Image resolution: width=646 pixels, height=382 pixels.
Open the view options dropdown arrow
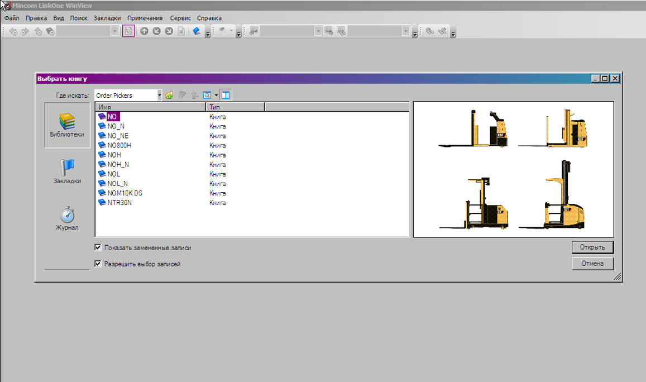tap(216, 95)
